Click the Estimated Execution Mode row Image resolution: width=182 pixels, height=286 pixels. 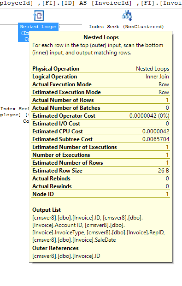(100, 92)
